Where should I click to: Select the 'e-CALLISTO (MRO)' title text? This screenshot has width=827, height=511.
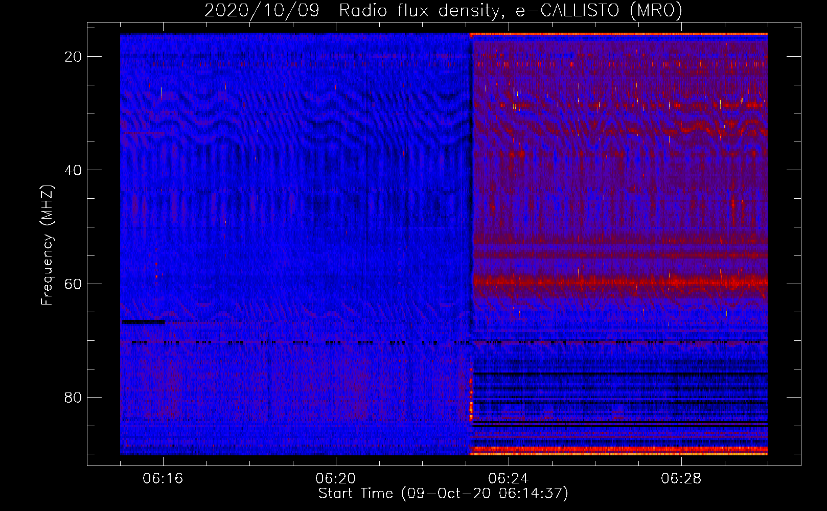click(x=599, y=10)
